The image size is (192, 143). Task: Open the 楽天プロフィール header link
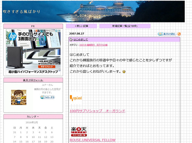tap(33, 80)
